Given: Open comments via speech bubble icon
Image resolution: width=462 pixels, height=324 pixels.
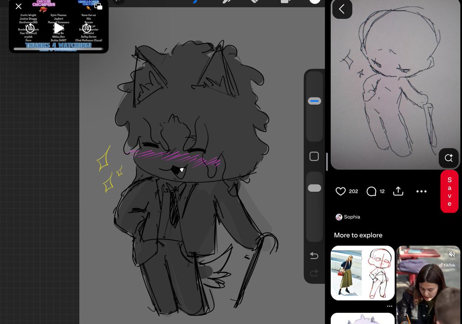Looking at the screenshot, I should tap(371, 191).
